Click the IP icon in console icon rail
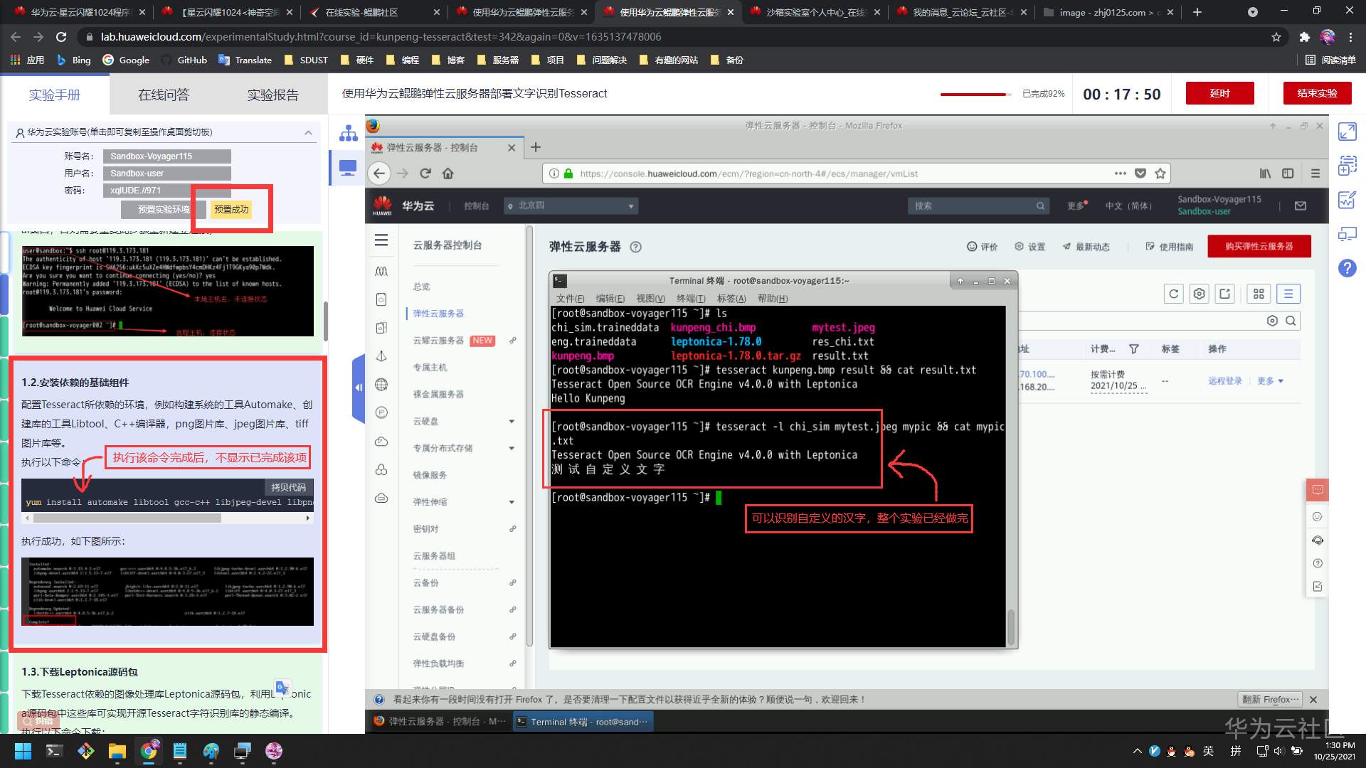Image resolution: width=1366 pixels, height=768 pixels. 381,412
